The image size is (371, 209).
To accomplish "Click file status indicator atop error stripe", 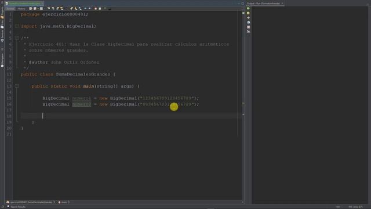I will [x=243, y=13].
